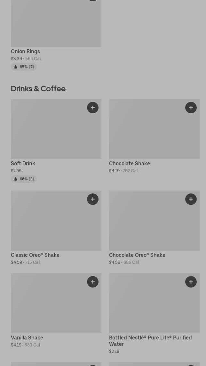Image resolution: width=206 pixels, height=366 pixels.
Task: Add Bottled Nestlé Water plus button
Action: pyautogui.click(x=191, y=282)
